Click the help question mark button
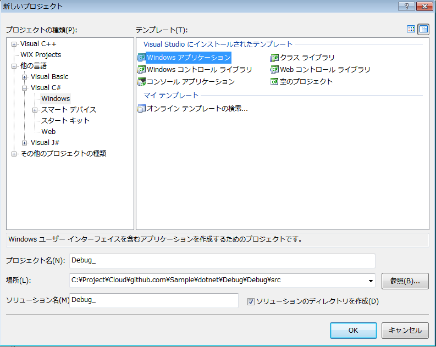Viewport: 436px width, 347px height. [406, 6]
